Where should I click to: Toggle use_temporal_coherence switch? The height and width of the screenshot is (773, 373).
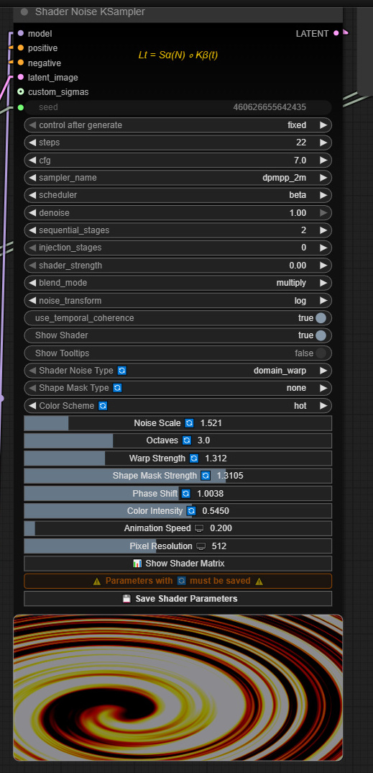321,318
